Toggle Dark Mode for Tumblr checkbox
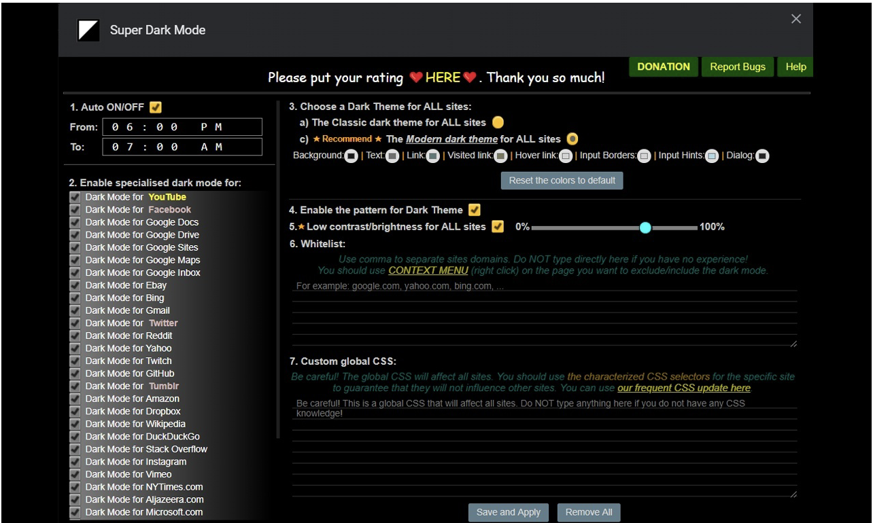 75,386
